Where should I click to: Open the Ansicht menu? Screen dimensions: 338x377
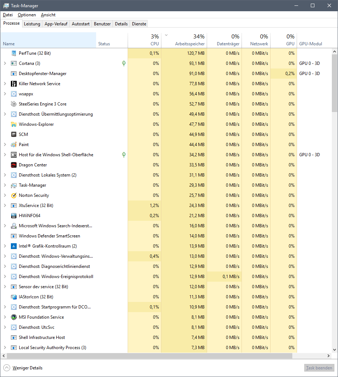48,15
